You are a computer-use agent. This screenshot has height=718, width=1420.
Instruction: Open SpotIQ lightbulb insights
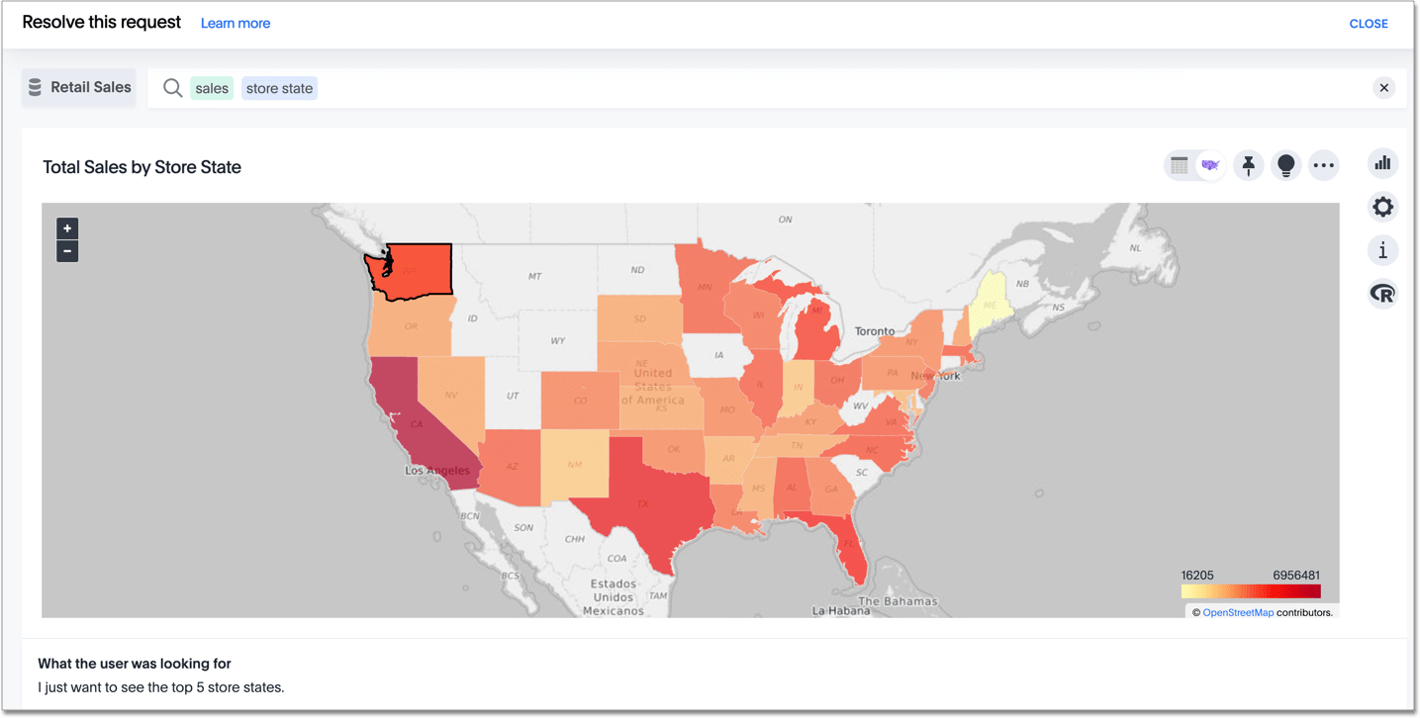(1285, 165)
